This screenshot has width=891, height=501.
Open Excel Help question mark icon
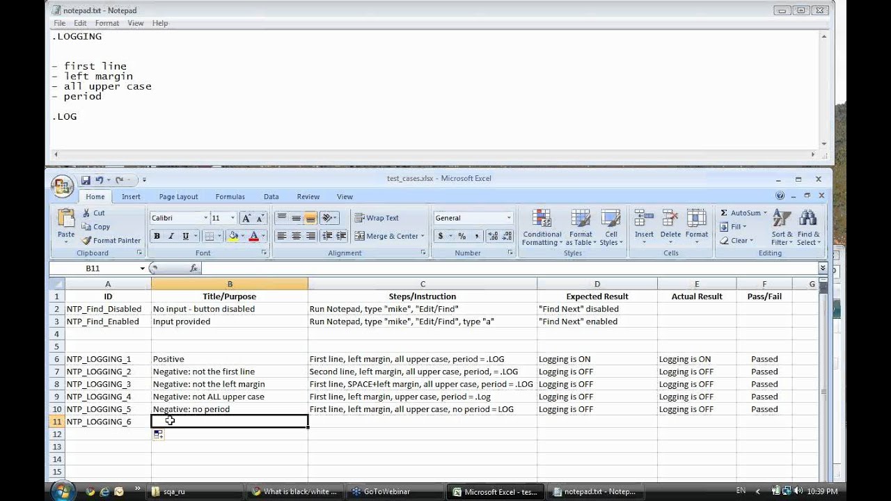(780, 196)
